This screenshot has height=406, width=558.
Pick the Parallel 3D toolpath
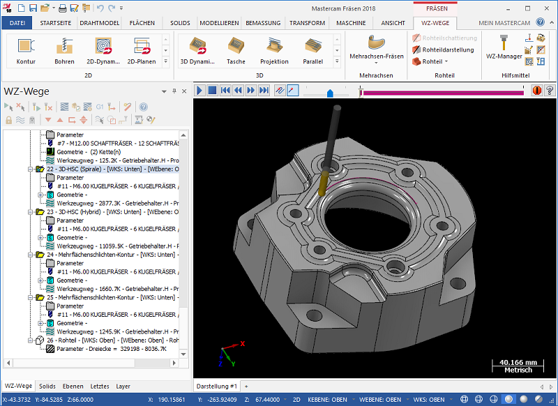(x=312, y=51)
